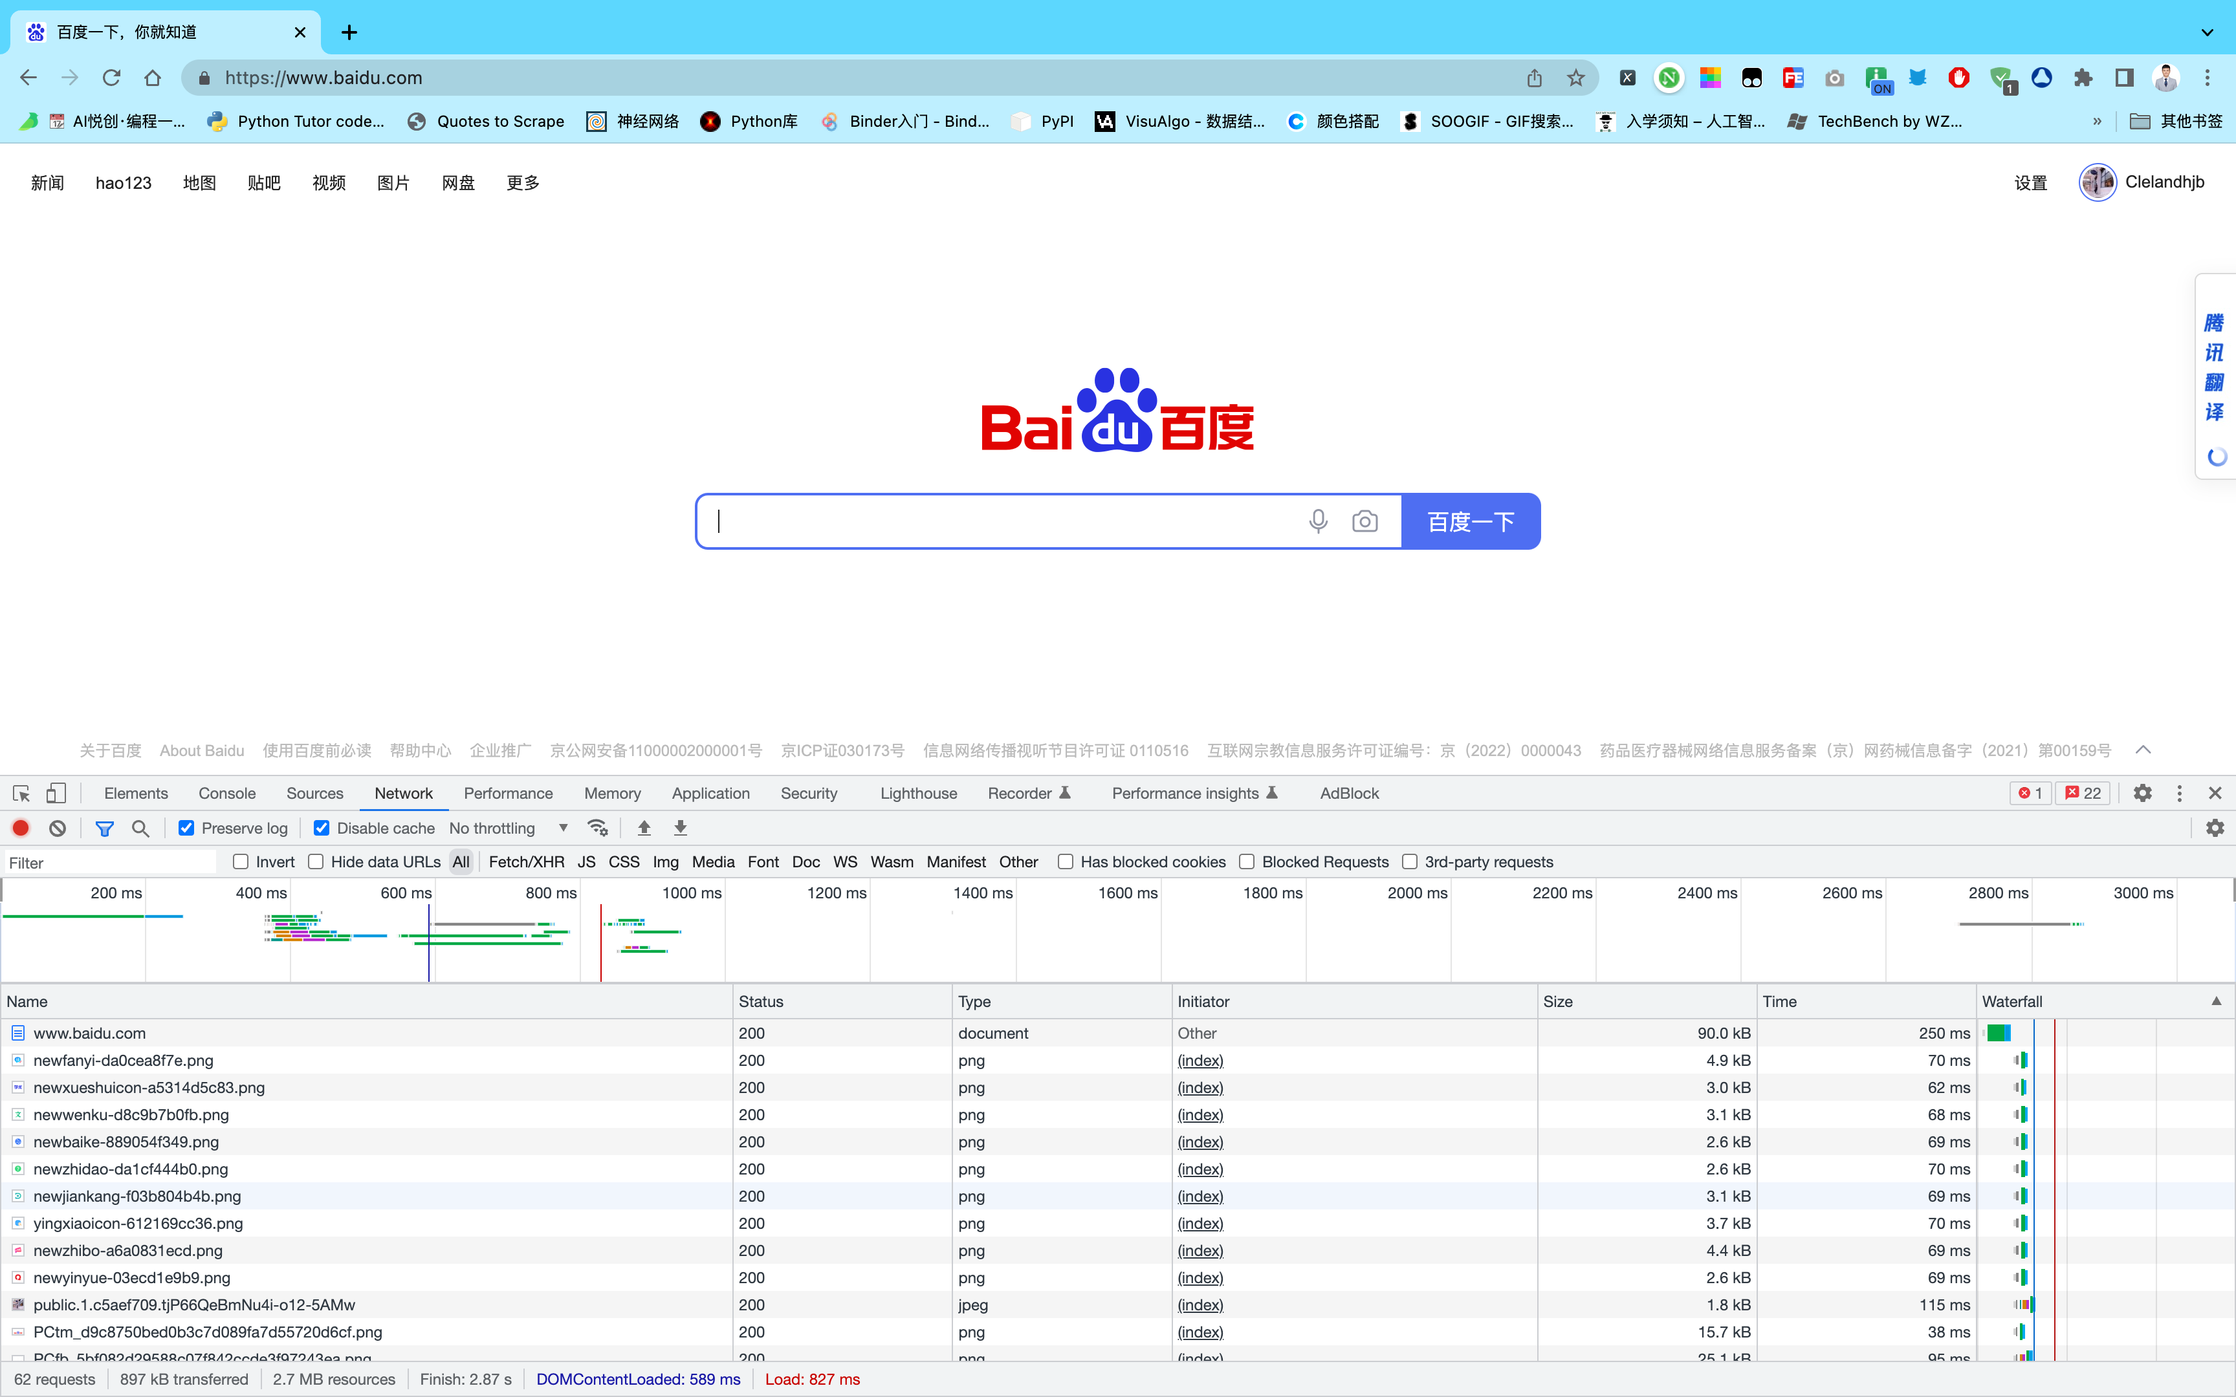Open tab search chevron in title bar
Viewport: 2236px width, 1397px height.
tap(2208, 32)
